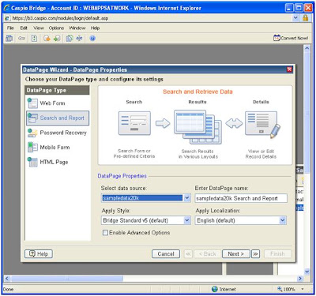Open the Apply Localization dropdown

click(x=283, y=220)
